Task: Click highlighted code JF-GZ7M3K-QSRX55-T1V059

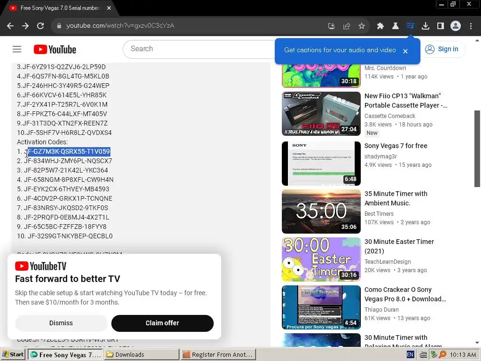Action: [67, 151]
